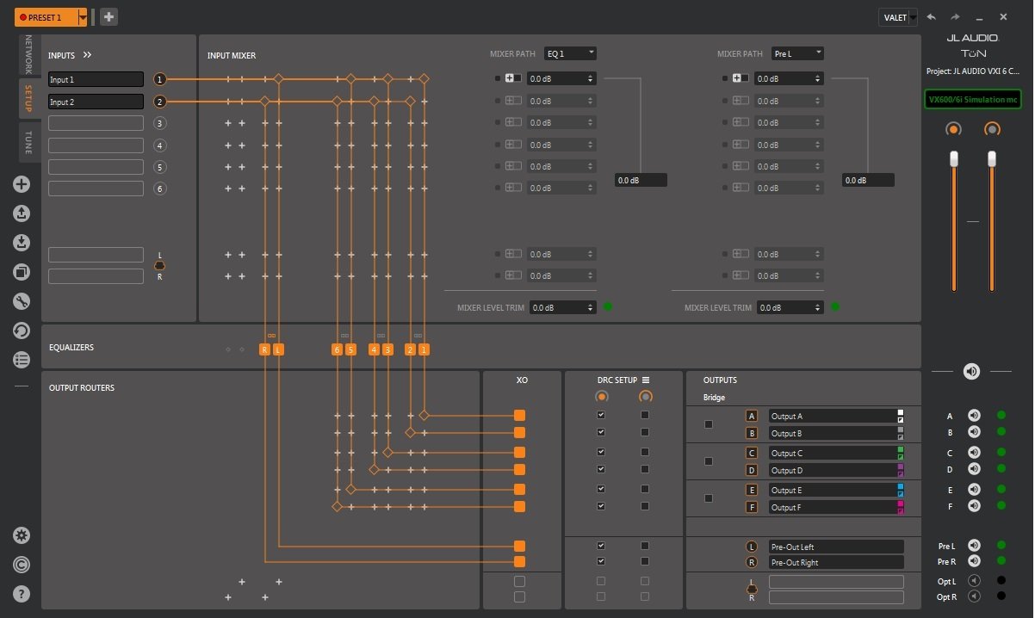Screen dimensions: 1035x618
Task: Toggle second DRC checkbox for Output A
Action: [x=645, y=415]
